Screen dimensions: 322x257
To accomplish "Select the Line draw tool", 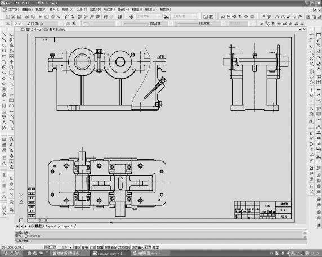I will (x=4, y=34).
